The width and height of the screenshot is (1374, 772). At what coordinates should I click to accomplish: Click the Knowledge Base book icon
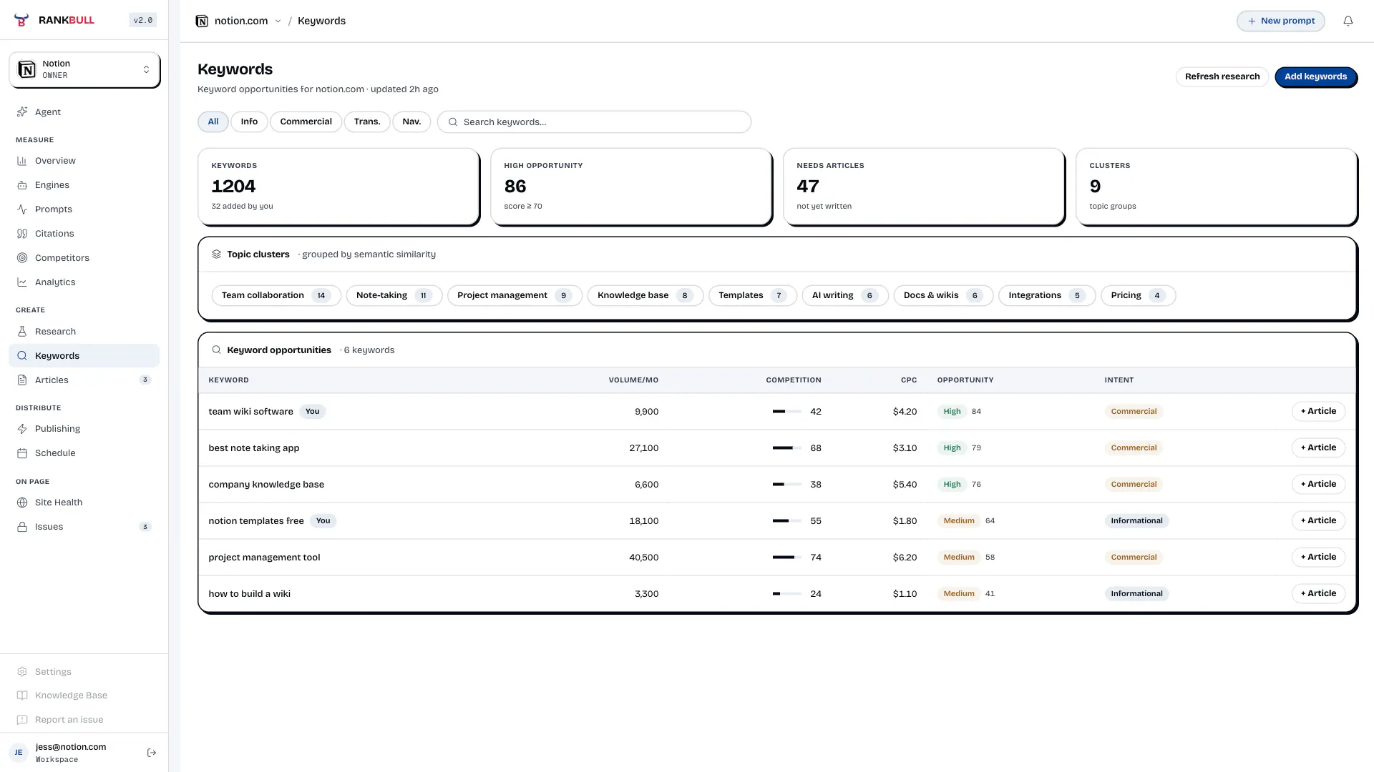coord(22,696)
